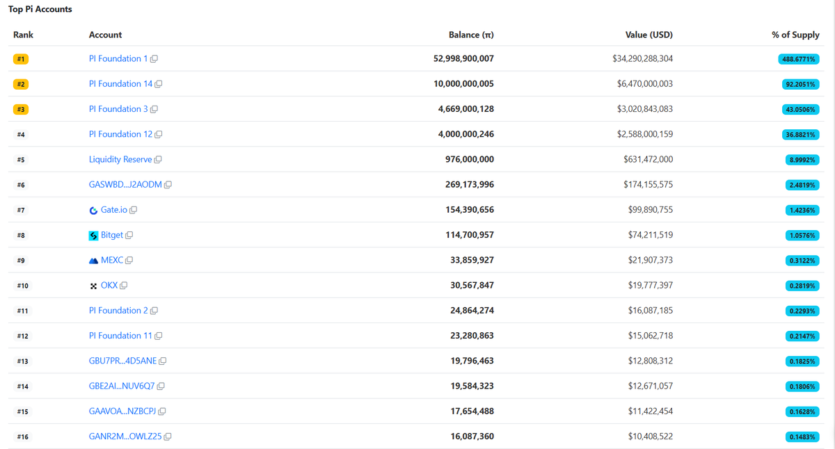
Task: Click the gold #2 rank badge
Action: click(x=21, y=84)
